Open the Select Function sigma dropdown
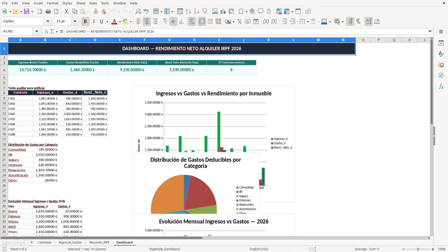The width and height of the screenshot is (448, 252). click(57, 32)
